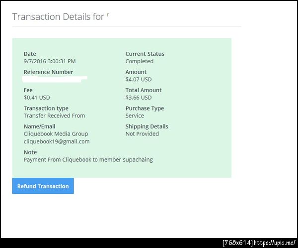Click the Not Provided shipping details value
The image size is (298, 248).
(x=142, y=133)
